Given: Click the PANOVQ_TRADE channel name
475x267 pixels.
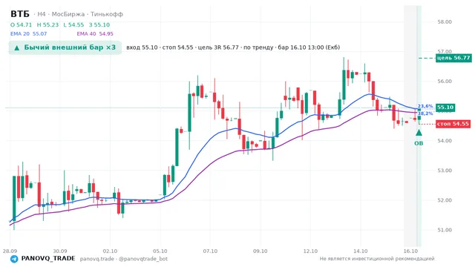Looking at the screenshot, I should 48,259.
